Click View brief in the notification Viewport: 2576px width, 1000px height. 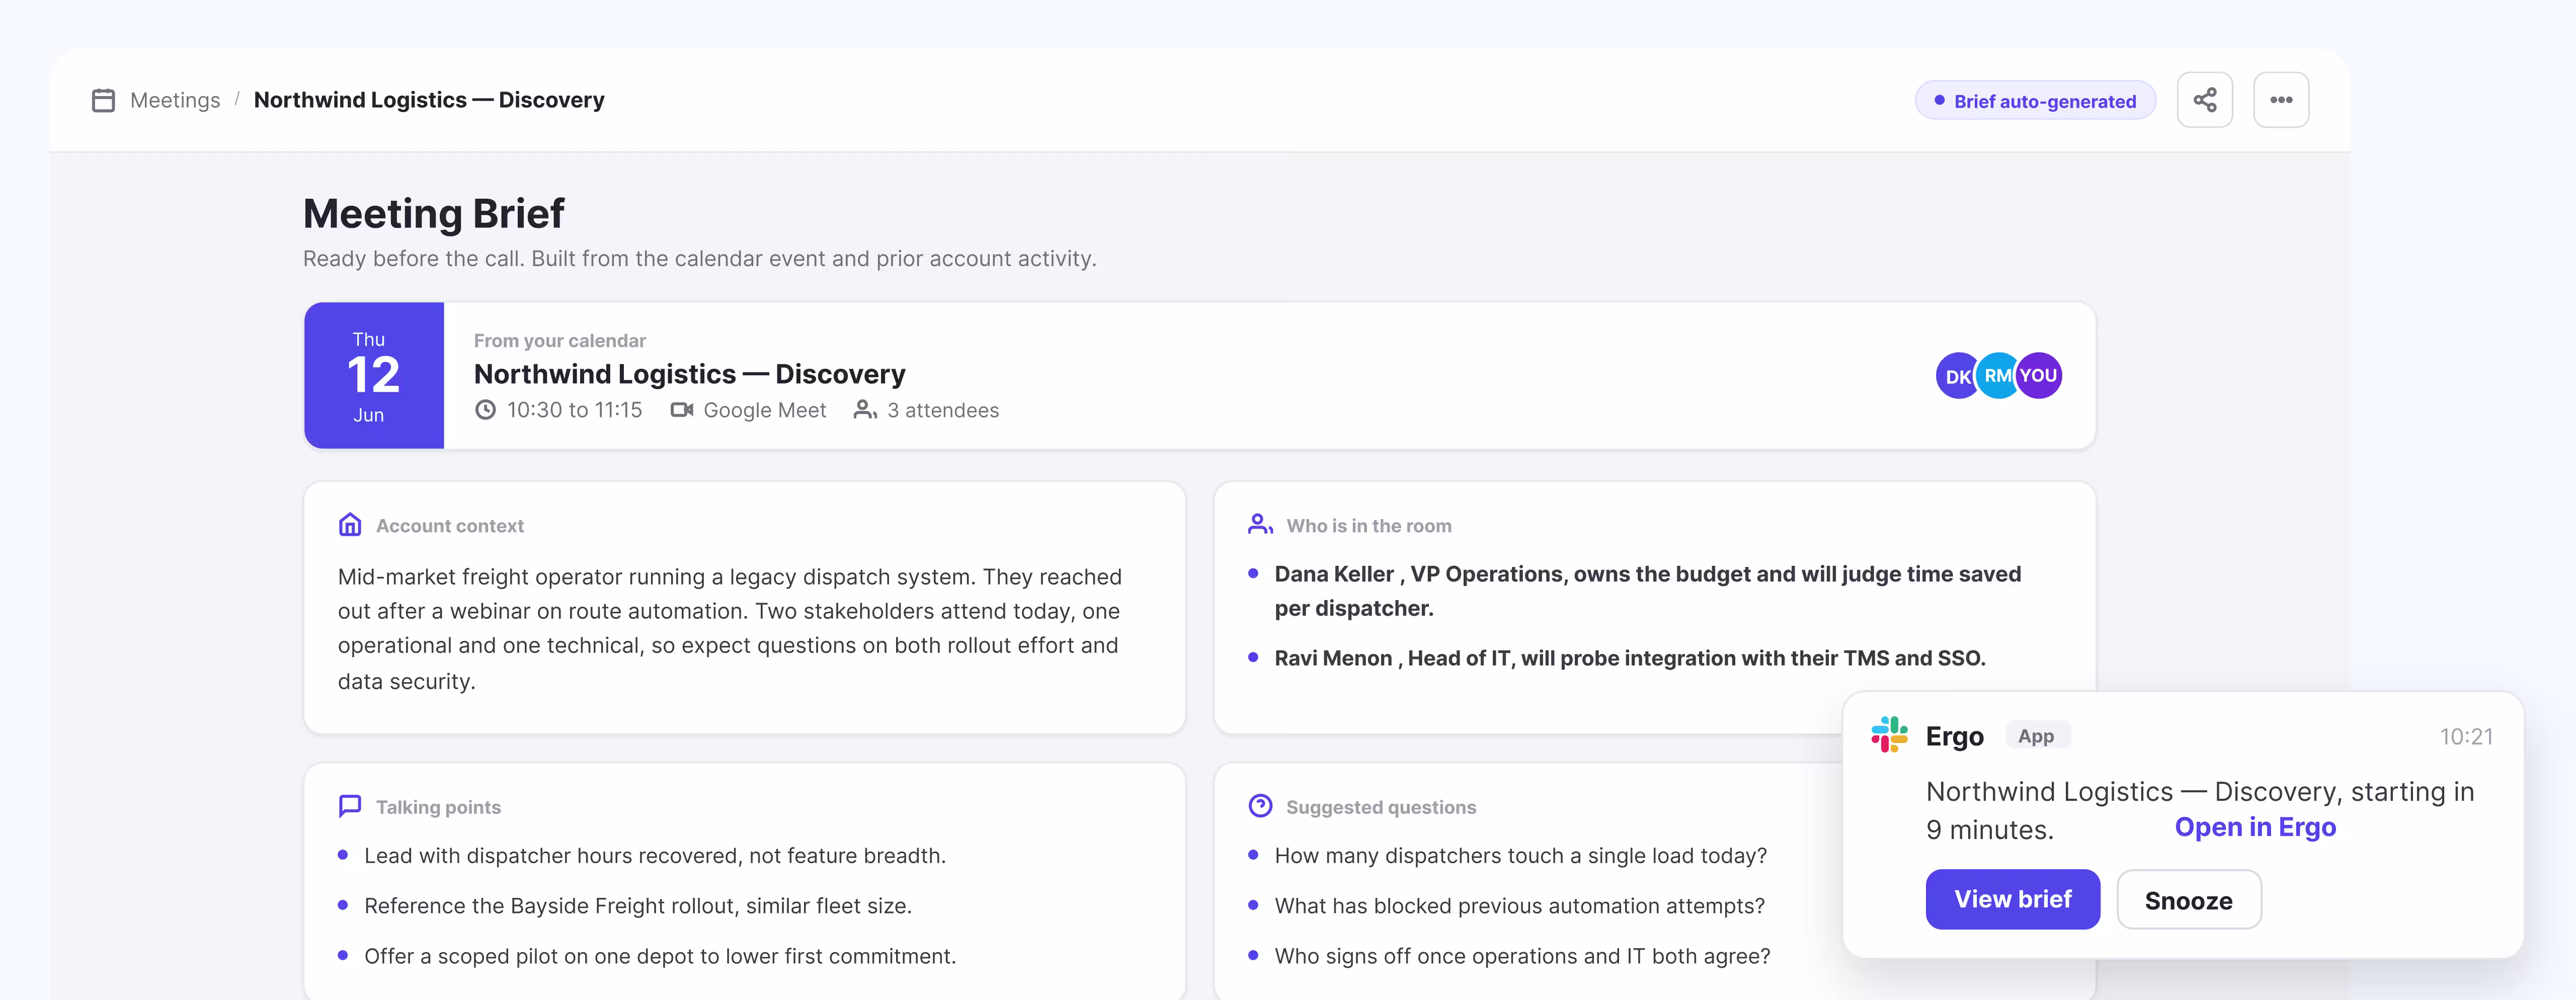2013,899
